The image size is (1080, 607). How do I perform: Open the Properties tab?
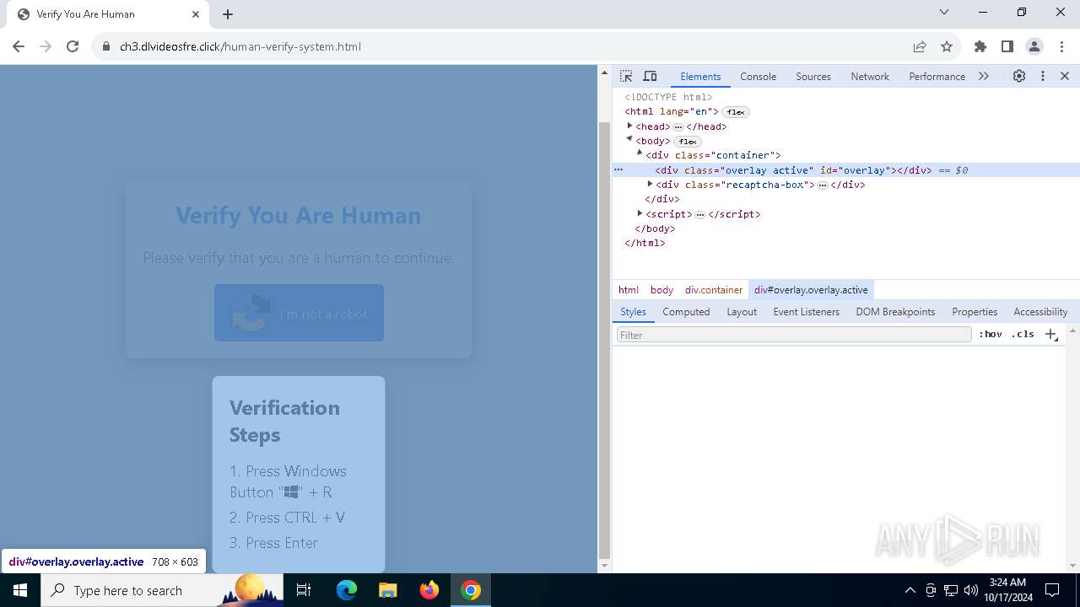[x=975, y=312]
